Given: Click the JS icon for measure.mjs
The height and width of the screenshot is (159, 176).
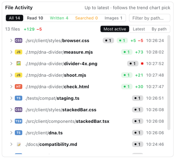Looking at the screenshot, I should [x=19, y=52].
